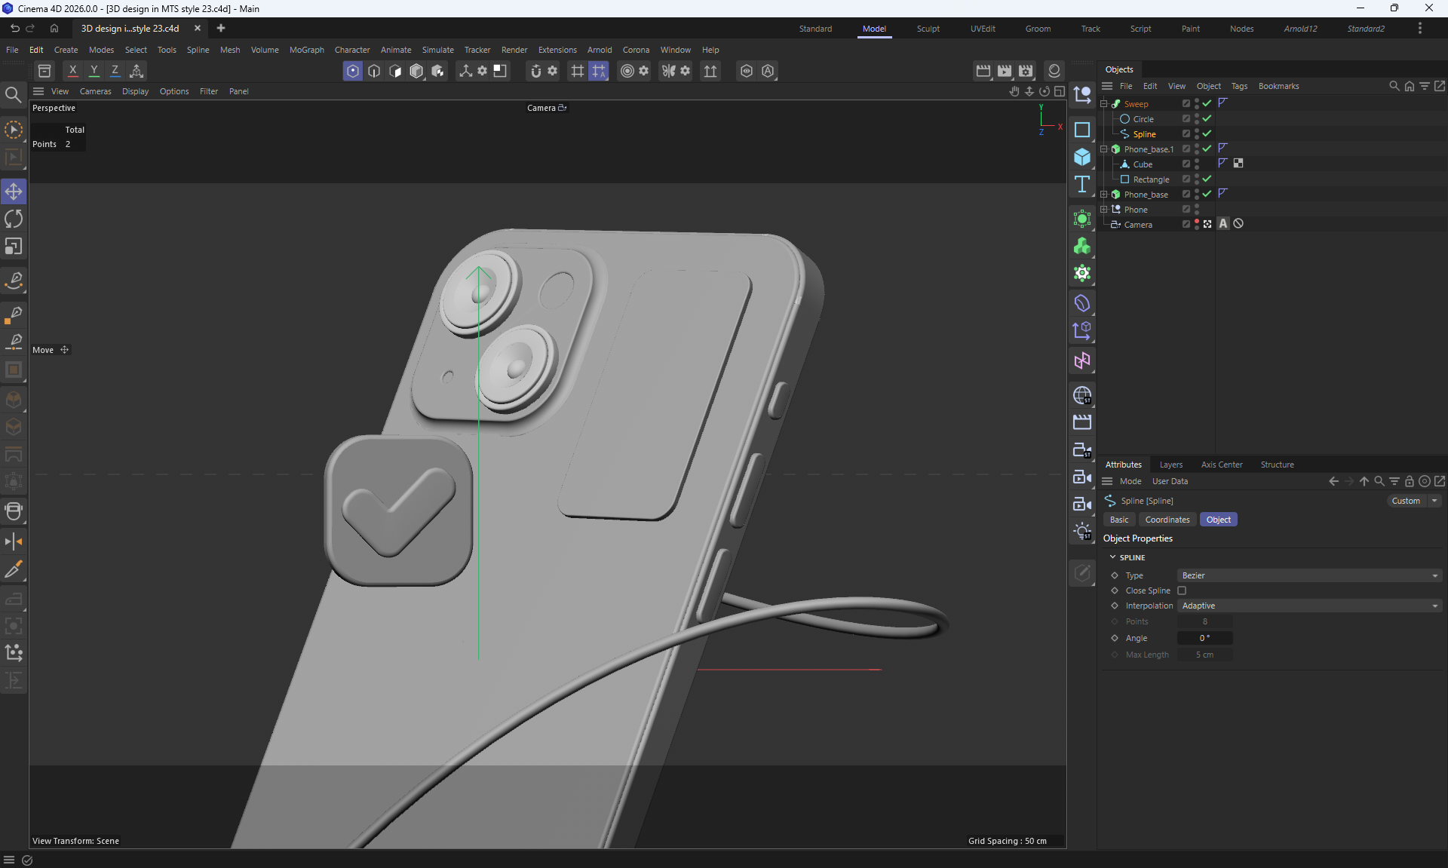Click the Angle value field
1448x868 pixels.
coord(1204,638)
